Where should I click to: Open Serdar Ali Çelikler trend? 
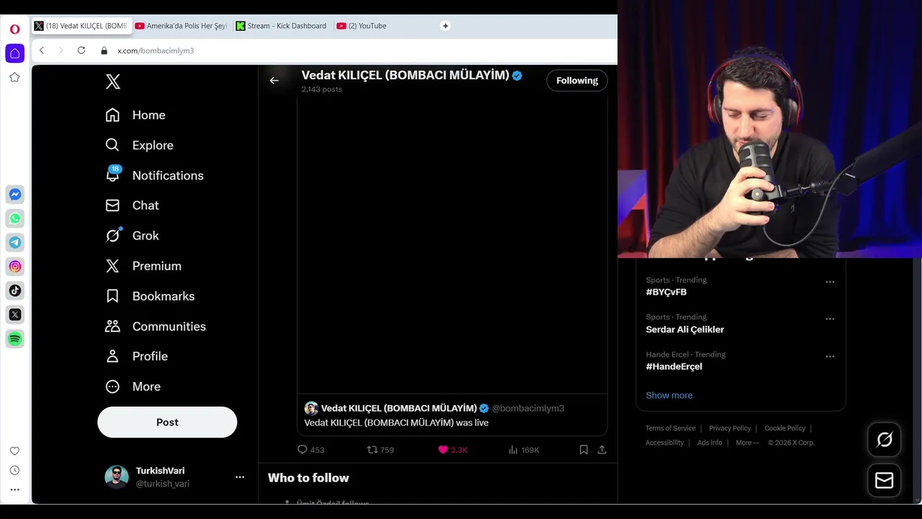tap(685, 329)
